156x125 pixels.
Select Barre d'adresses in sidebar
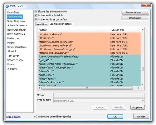[x=16, y=34]
